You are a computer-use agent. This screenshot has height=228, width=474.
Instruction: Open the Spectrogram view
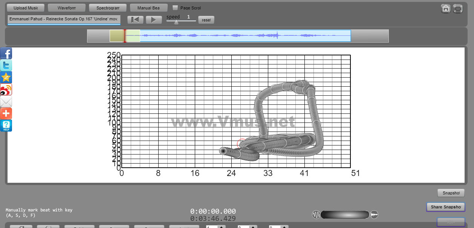coord(108,8)
